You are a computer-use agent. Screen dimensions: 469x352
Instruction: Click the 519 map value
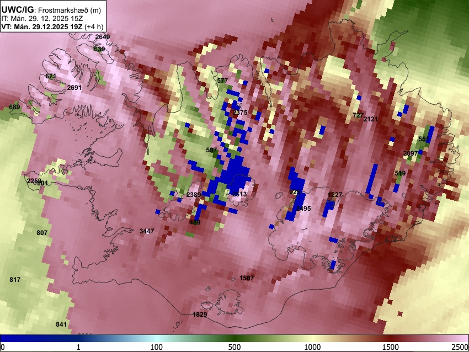click(400, 173)
